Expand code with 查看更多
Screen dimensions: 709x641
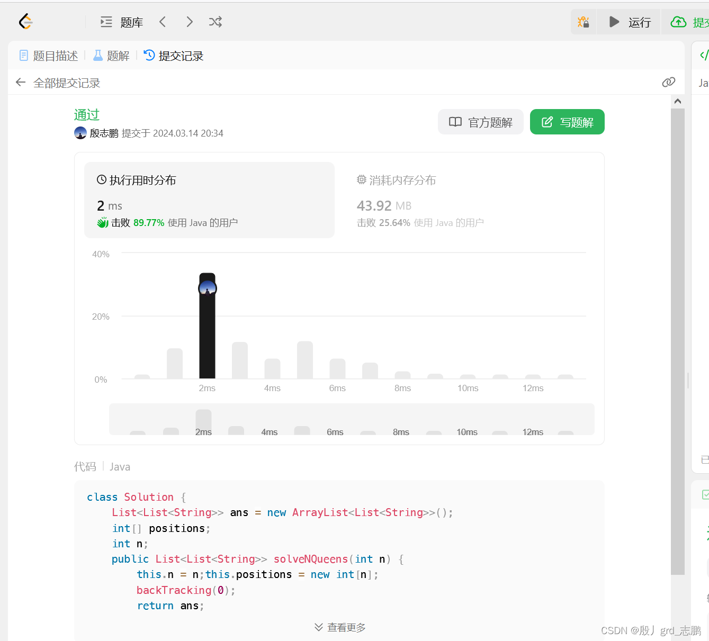340,627
